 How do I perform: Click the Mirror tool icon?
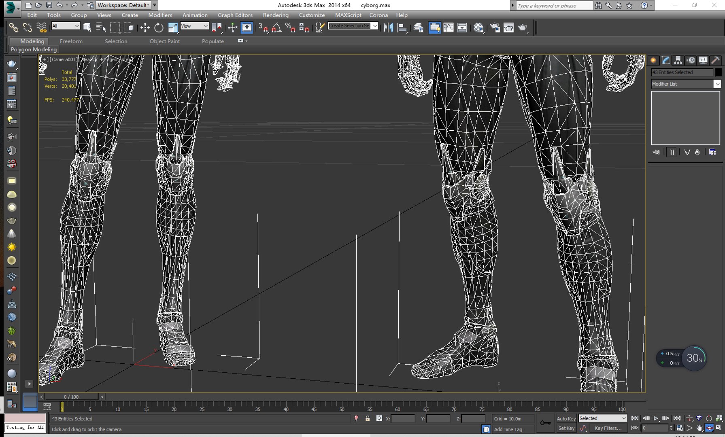388,28
